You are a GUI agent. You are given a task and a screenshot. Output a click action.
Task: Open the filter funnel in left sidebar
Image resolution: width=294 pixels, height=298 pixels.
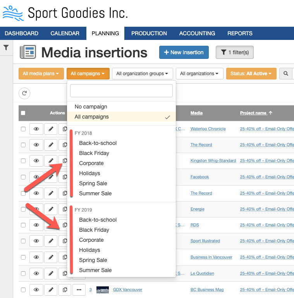pos(6,48)
